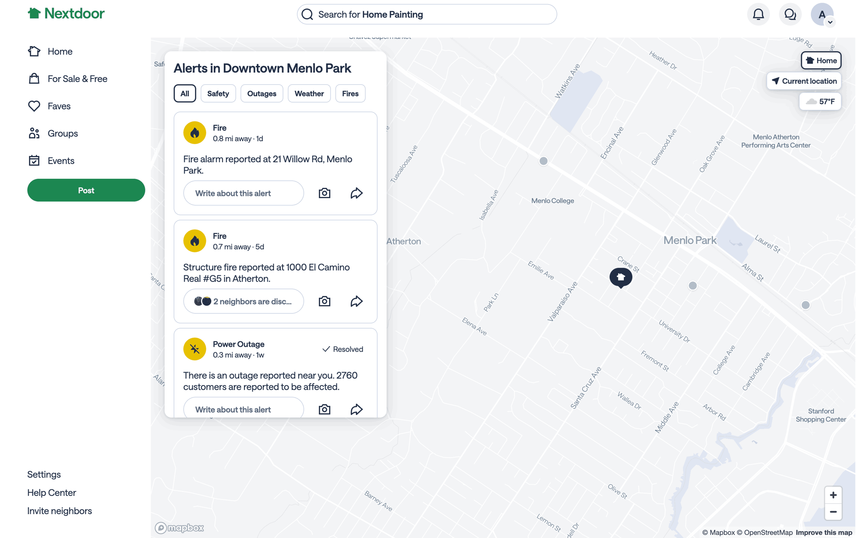Image resolution: width=861 pixels, height=538 pixels.
Task: Filter alerts by Outages
Action: [x=262, y=93]
